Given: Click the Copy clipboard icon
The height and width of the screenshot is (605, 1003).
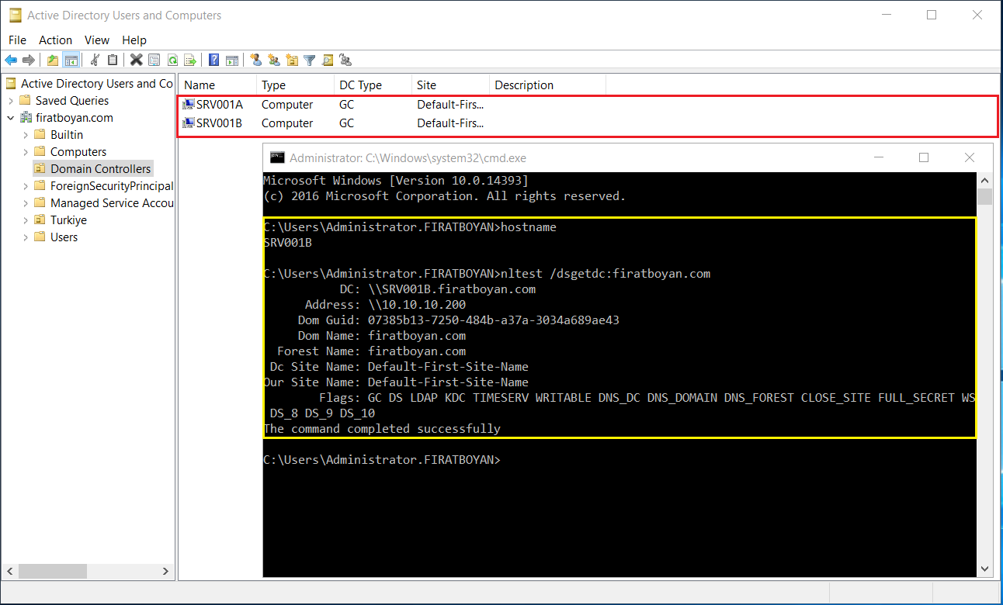Looking at the screenshot, I should tap(113, 60).
